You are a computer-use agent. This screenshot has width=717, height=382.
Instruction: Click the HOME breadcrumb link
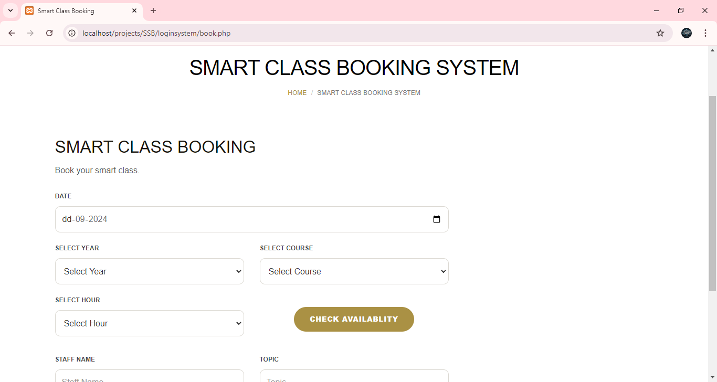(297, 92)
